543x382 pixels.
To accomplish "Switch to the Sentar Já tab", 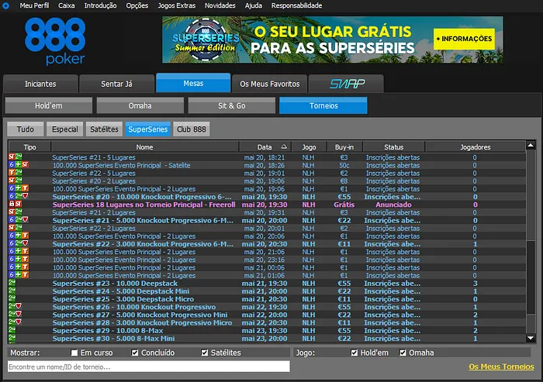I will [116, 84].
